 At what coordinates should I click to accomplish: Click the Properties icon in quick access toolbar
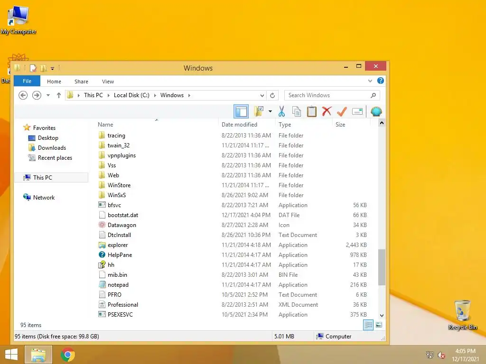33,68
